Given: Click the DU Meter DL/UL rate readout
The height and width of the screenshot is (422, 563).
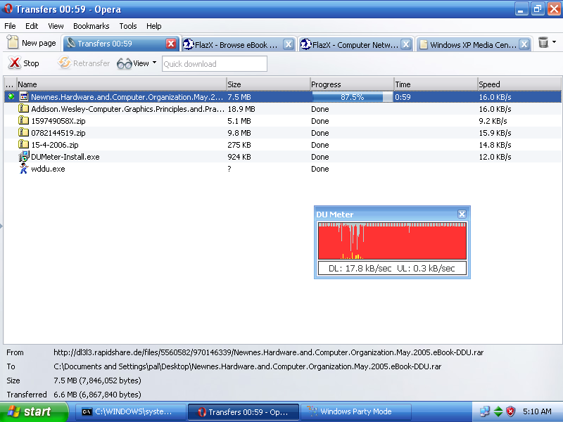Looking at the screenshot, I should [x=392, y=269].
